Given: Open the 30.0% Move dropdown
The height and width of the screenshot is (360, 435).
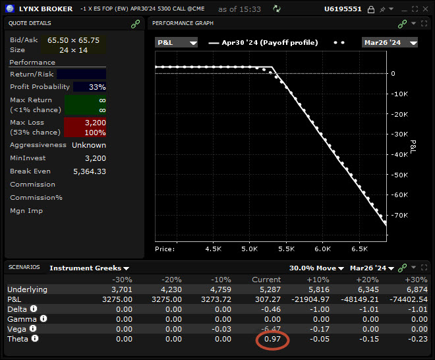Looking at the screenshot, I should tap(316, 268).
